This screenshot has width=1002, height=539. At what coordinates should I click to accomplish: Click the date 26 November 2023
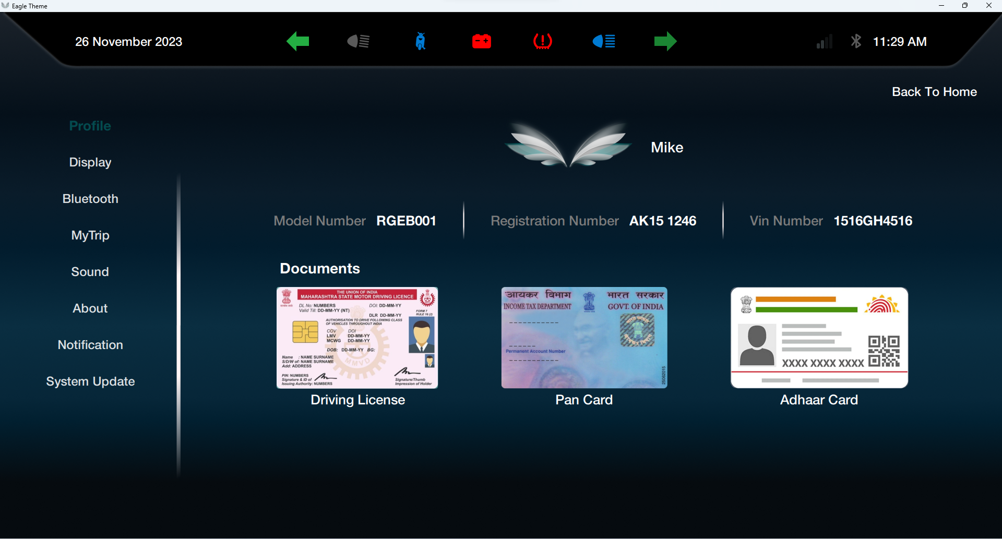128,42
